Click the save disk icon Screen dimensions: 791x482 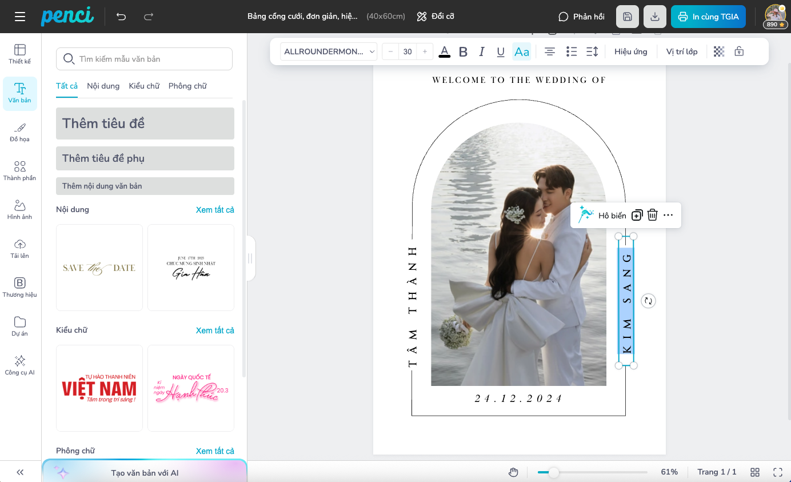pyautogui.click(x=628, y=17)
